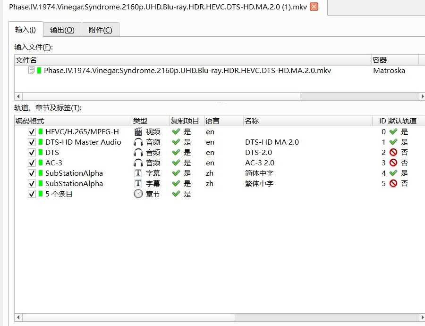Click the copy-item checkmark of 章节 row

coord(176,194)
